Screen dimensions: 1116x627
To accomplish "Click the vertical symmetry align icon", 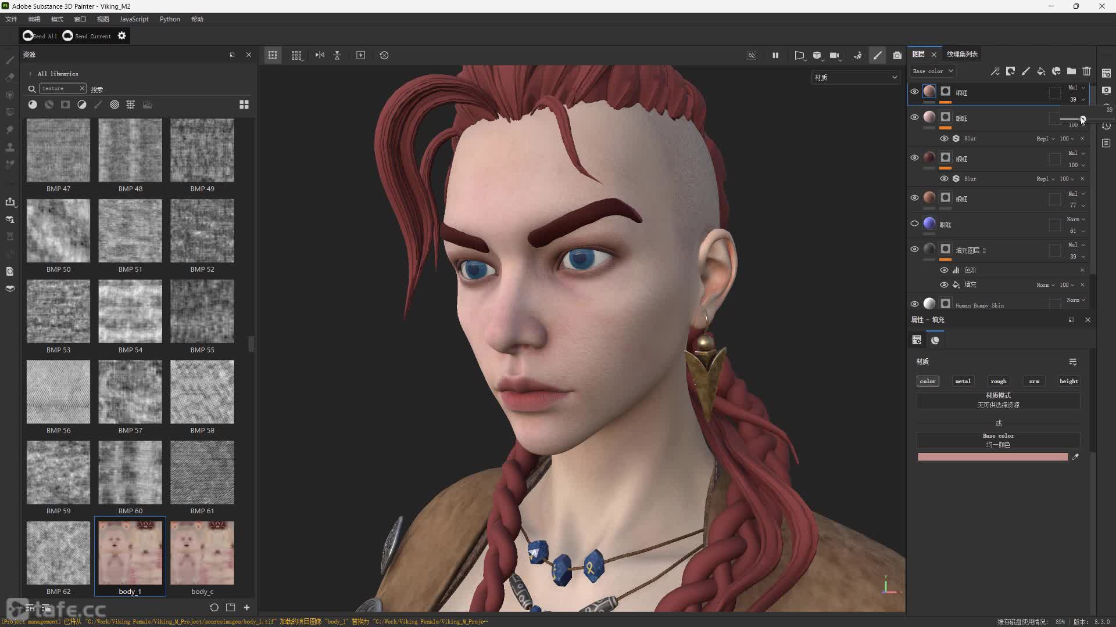I will tap(337, 55).
